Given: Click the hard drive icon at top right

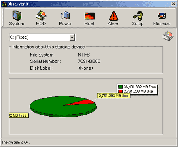Looking at the screenshot, I should coord(168,36).
